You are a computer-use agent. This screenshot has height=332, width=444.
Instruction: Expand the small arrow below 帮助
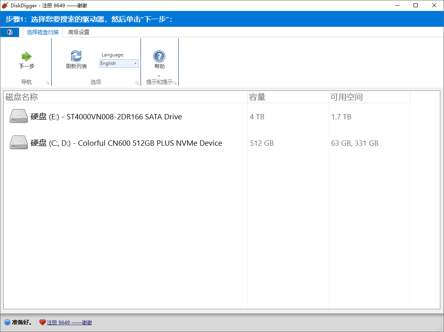[x=159, y=76]
